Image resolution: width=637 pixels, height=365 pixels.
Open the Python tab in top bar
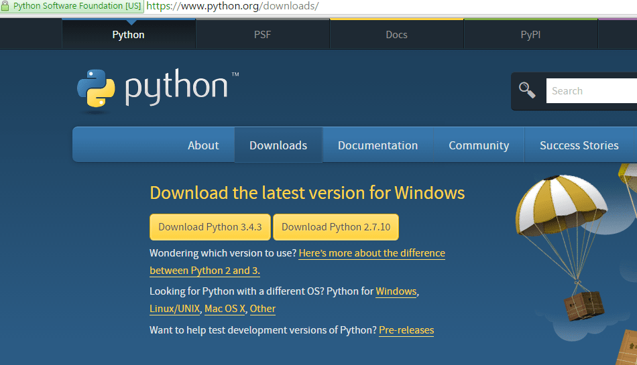(x=128, y=34)
